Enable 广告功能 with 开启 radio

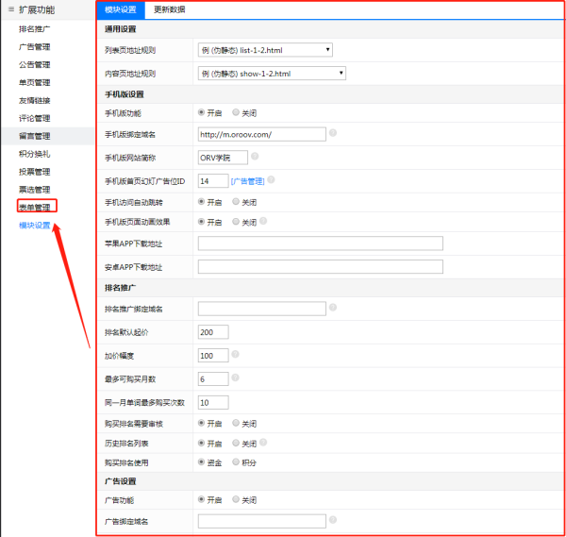(202, 499)
